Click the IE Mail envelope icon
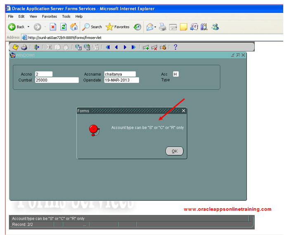This screenshot has width=289, height=235. point(150,27)
